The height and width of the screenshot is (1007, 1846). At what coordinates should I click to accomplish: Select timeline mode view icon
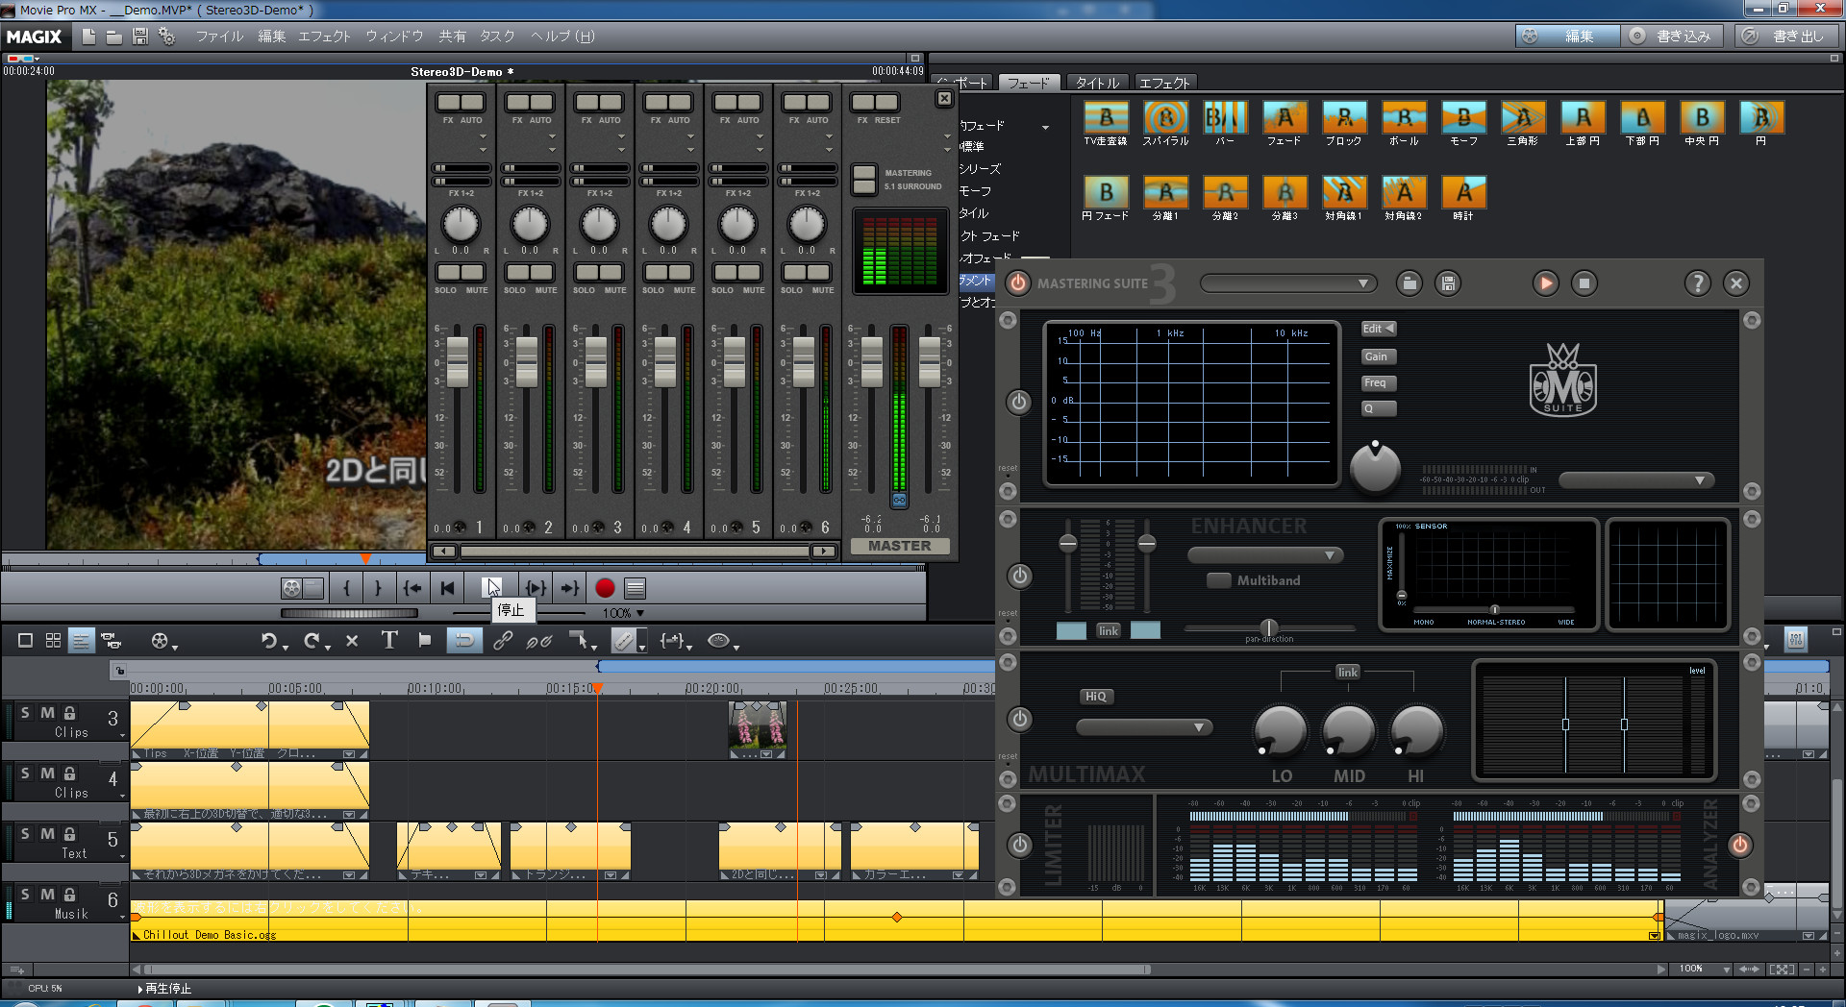pyautogui.click(x=82, y=641)
